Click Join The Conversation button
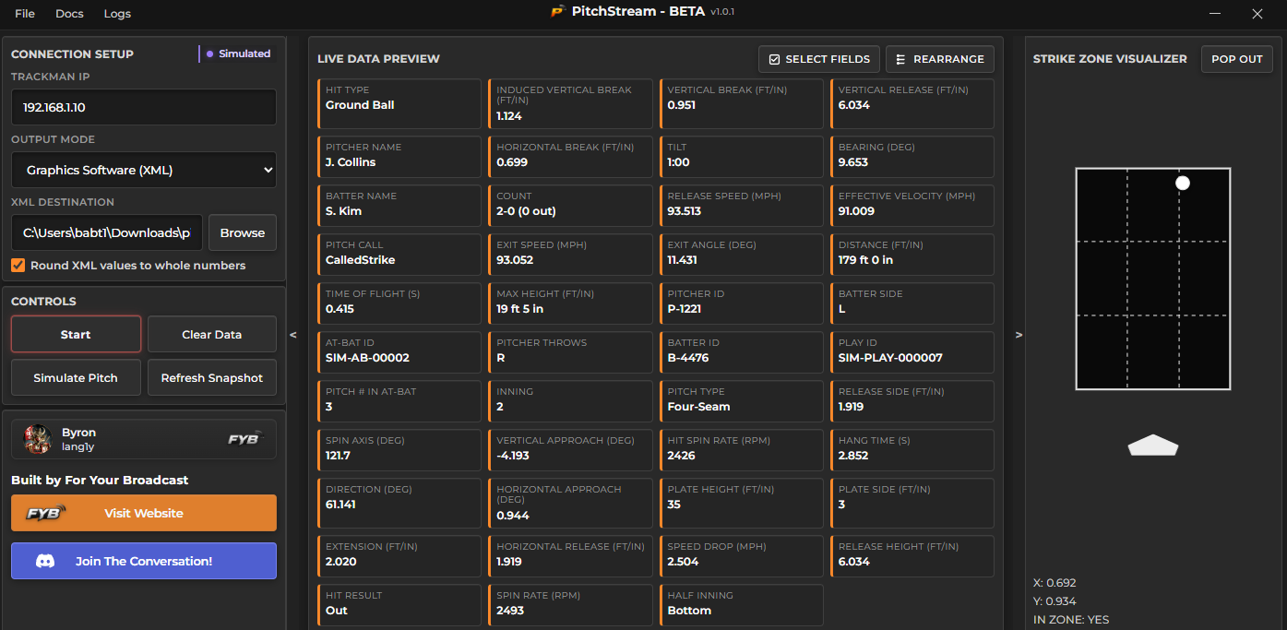The image size is (1287, 630). (x=144, y=561)
